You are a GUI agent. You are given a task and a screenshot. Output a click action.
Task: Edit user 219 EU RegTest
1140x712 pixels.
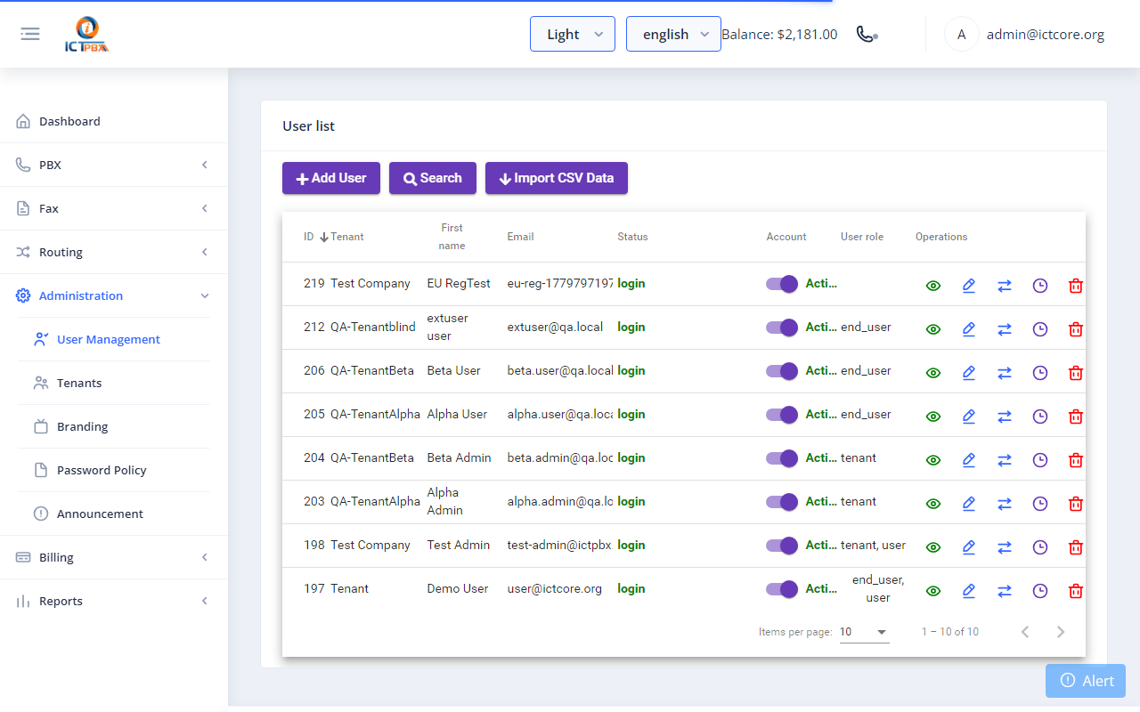point(969,286)
